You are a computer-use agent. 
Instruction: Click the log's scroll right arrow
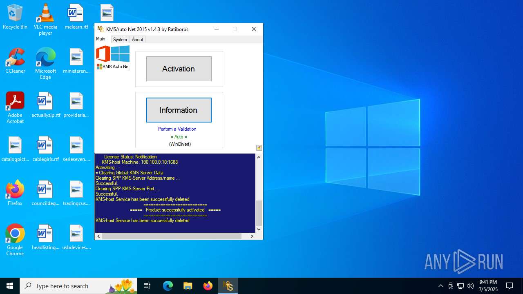pyautogui.click(x=252, y=236)
